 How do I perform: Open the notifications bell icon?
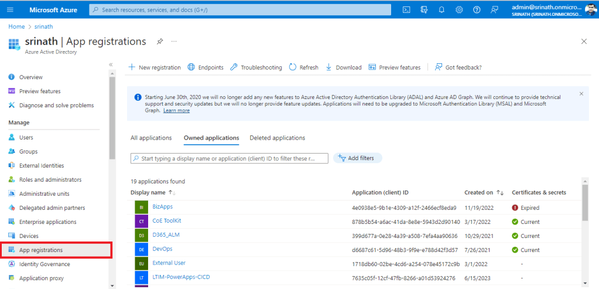coord(441,9)
